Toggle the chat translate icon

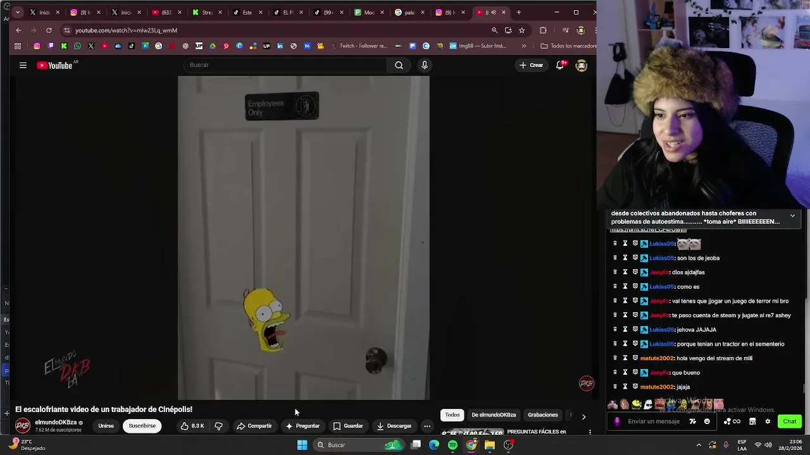pos(692,422)
